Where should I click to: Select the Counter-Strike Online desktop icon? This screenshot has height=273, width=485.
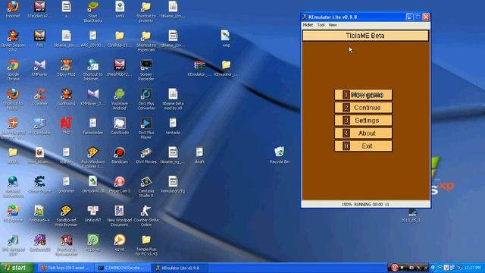click(146, 215)
